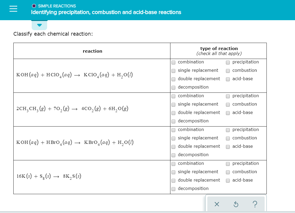Click the SIMPLE REACTIONS radio indicator
This screenshot has width=295, height=213.
34,6
